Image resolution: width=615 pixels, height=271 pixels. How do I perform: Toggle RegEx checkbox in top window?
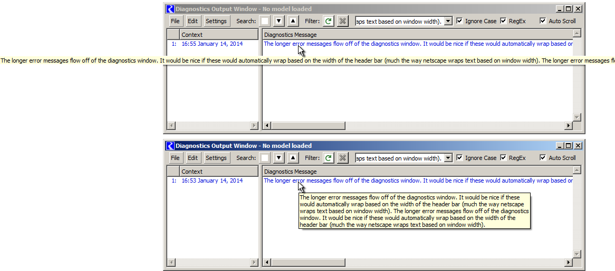504,21
